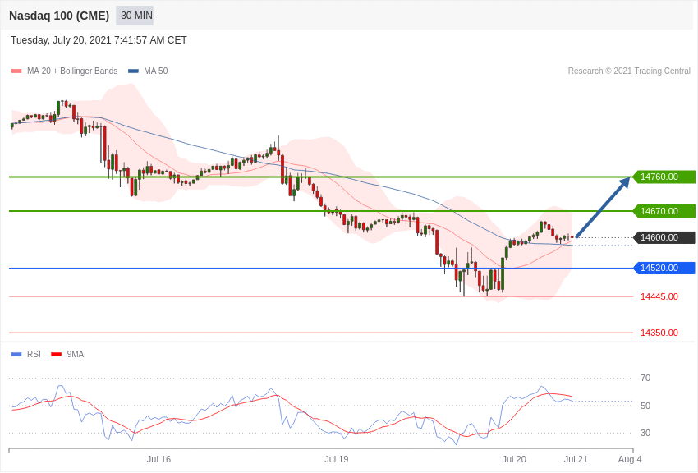Click the Aug 4 date axis label

[630, 459]
